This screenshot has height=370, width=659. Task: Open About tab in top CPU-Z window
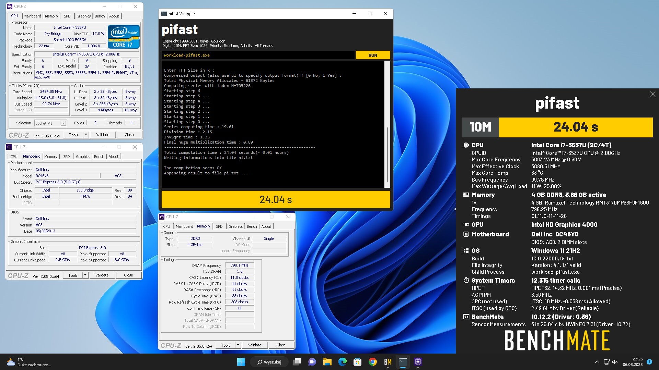[114, 16]
